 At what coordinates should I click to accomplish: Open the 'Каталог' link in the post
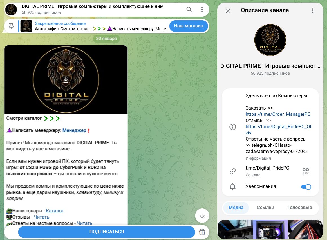point(55,211)
